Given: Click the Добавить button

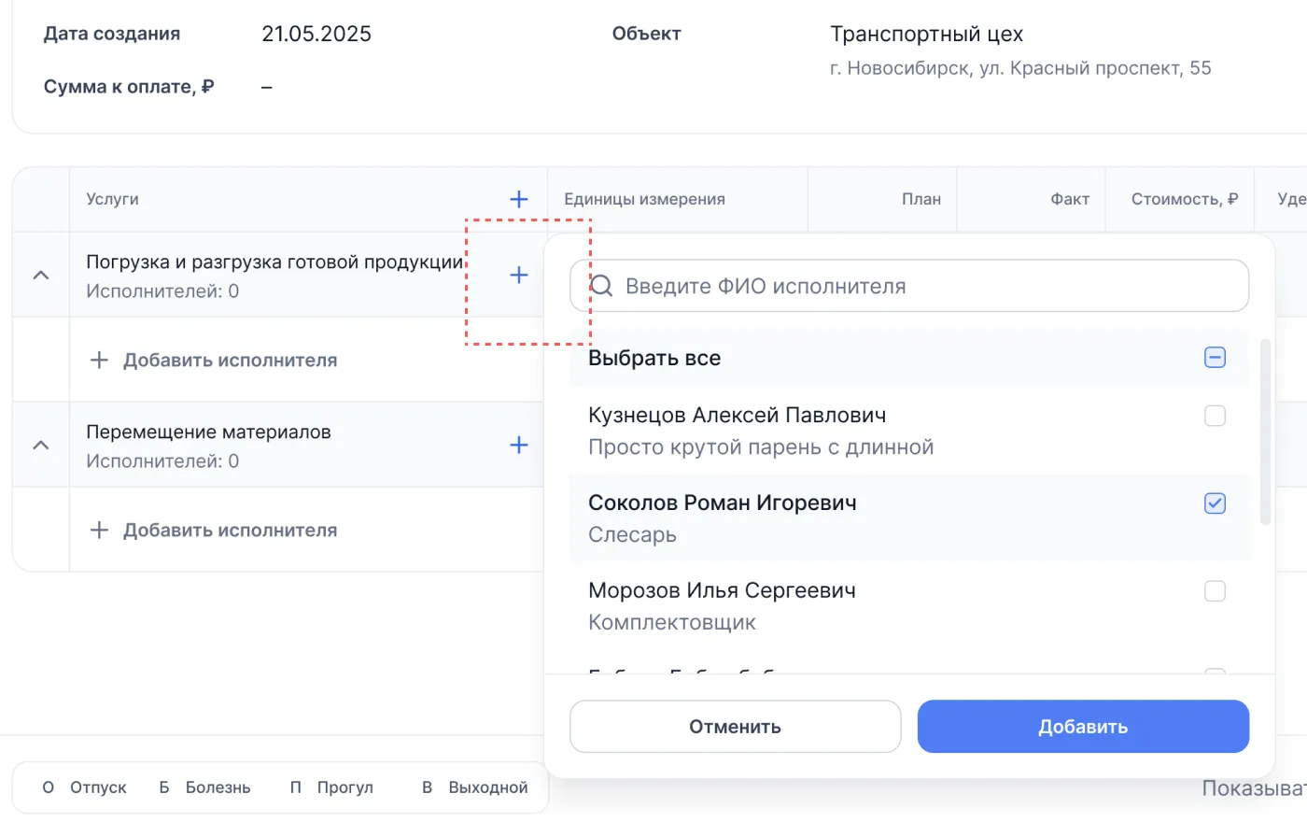Looking at the screenshot, I should [x=1083, y=727].
